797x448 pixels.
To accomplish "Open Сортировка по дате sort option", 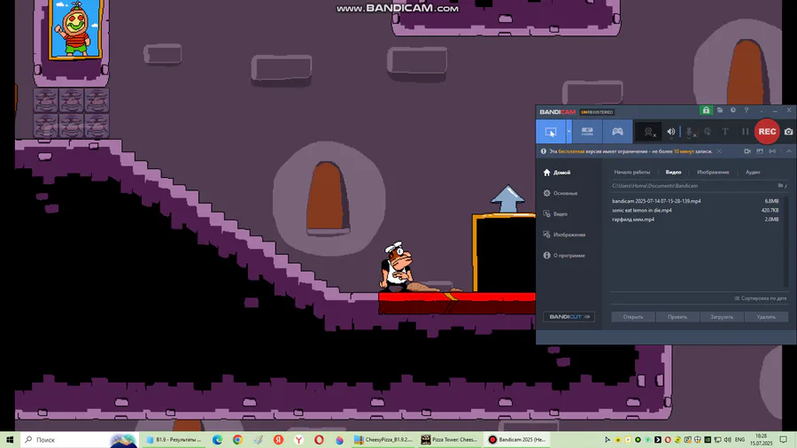I will pos(761,298).
